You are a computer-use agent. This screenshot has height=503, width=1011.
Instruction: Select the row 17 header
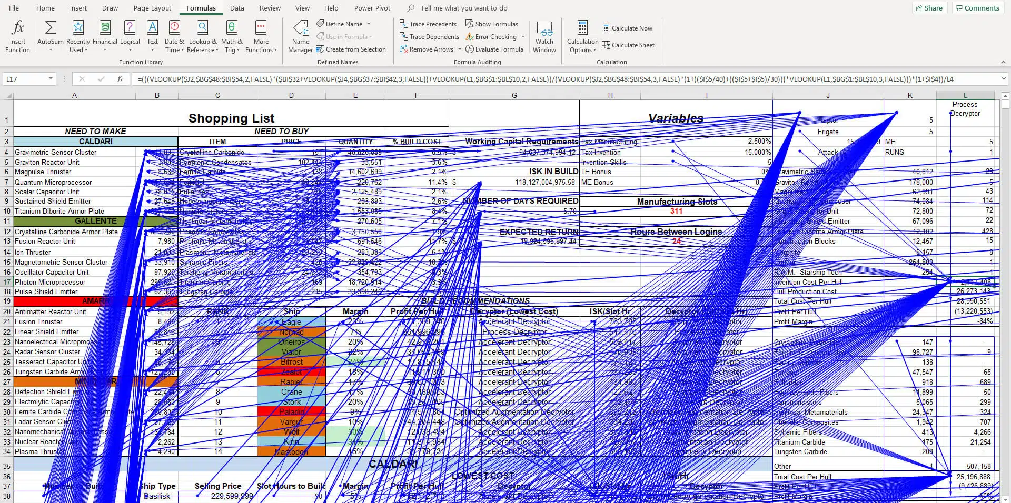[7, 282]
